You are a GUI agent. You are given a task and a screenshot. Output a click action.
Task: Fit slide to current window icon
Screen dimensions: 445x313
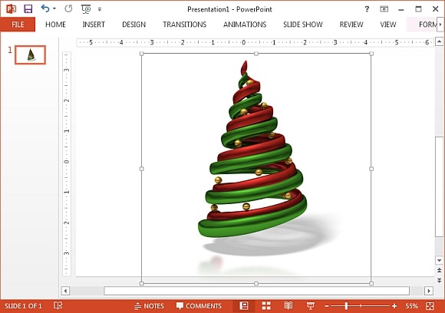tap(430, 306)
